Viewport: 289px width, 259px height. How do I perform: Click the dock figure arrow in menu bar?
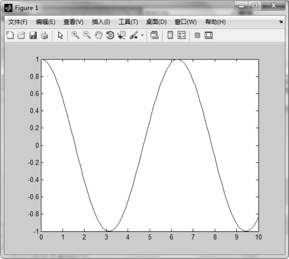point(280,22)
